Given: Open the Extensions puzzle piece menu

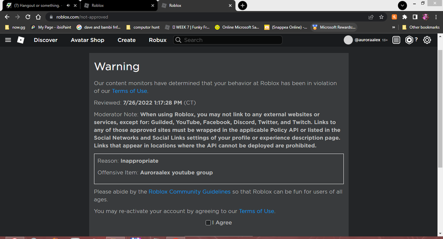Looking at the screenshot, I should pyautogui.click(x=405, y=17).
